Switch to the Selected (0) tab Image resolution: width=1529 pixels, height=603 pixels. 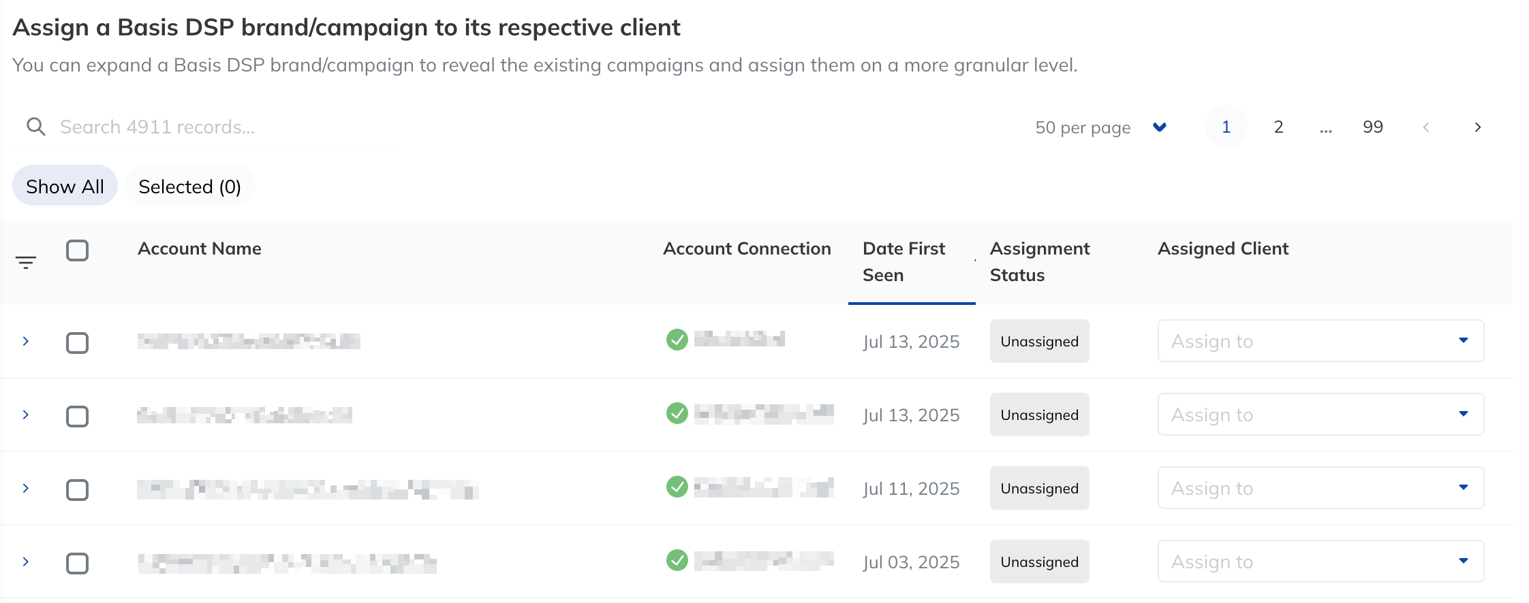coord(189,186)
